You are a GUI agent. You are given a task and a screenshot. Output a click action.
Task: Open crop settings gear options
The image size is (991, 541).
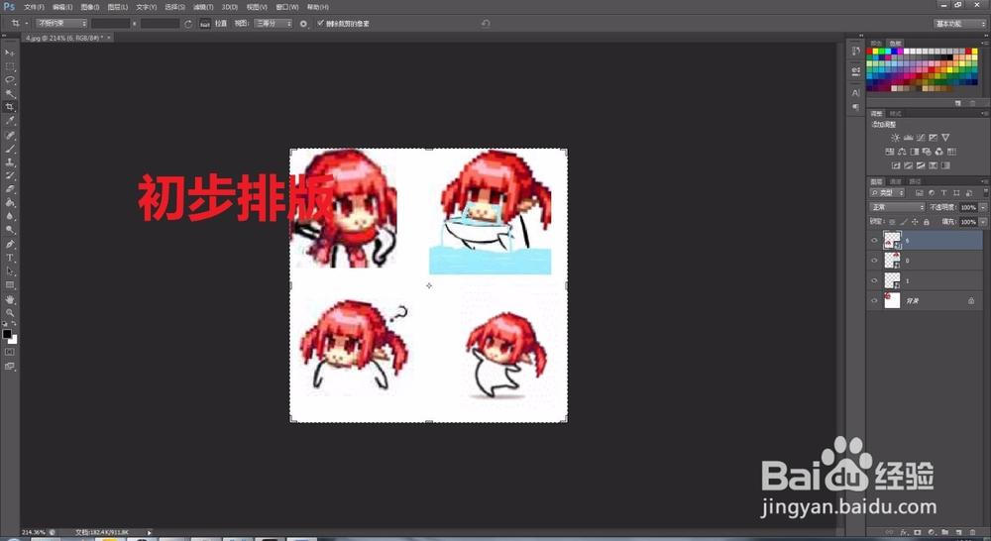click(303, 24)
